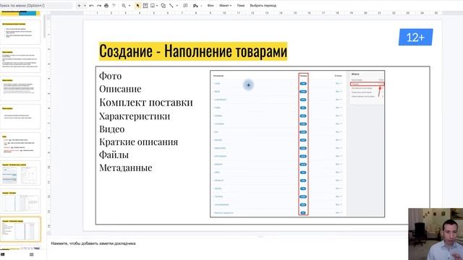Click the zoom magnifier tool
Screen dimensions: 463x260
(124, 6)
